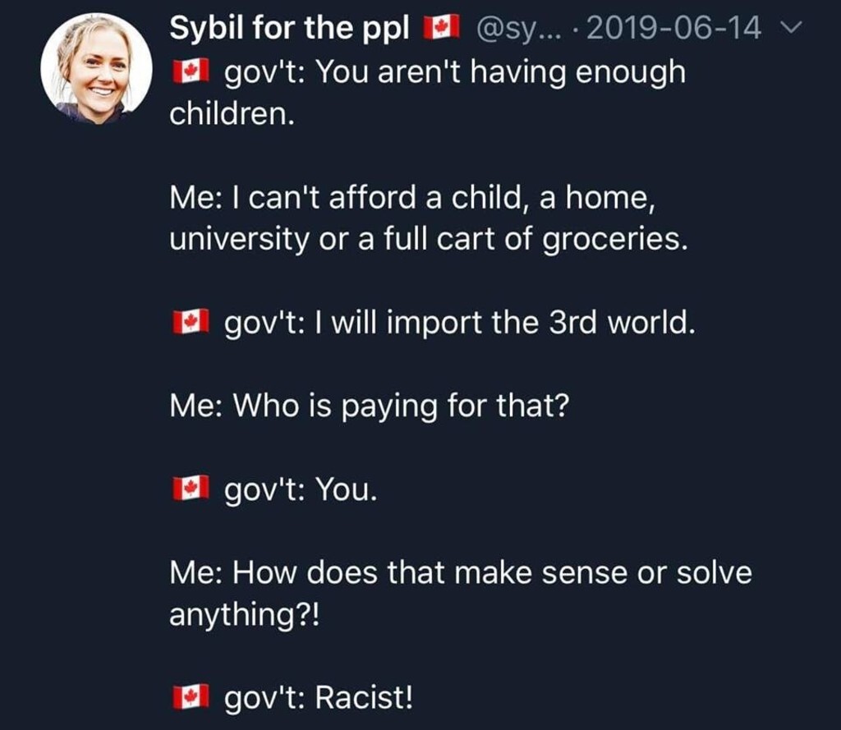
Task: Click the line "Me: Who is paying for that?"
Action: (368, 406)
